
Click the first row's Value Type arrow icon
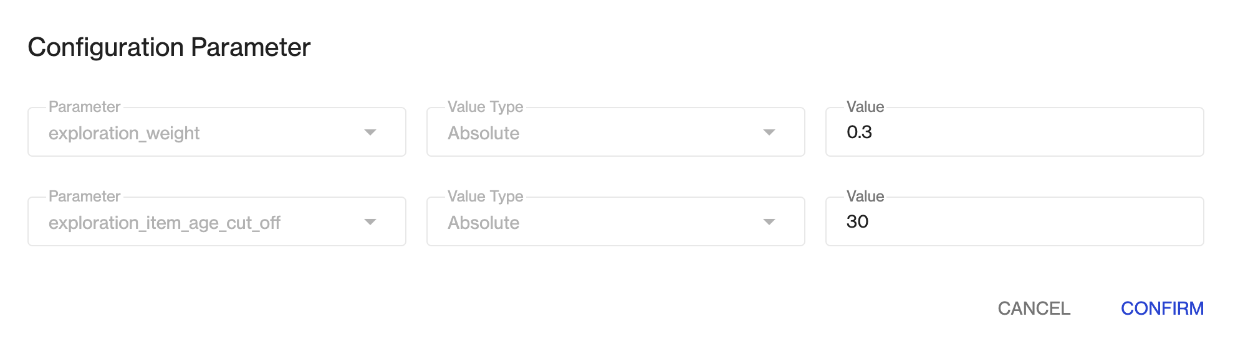[769, 132]
